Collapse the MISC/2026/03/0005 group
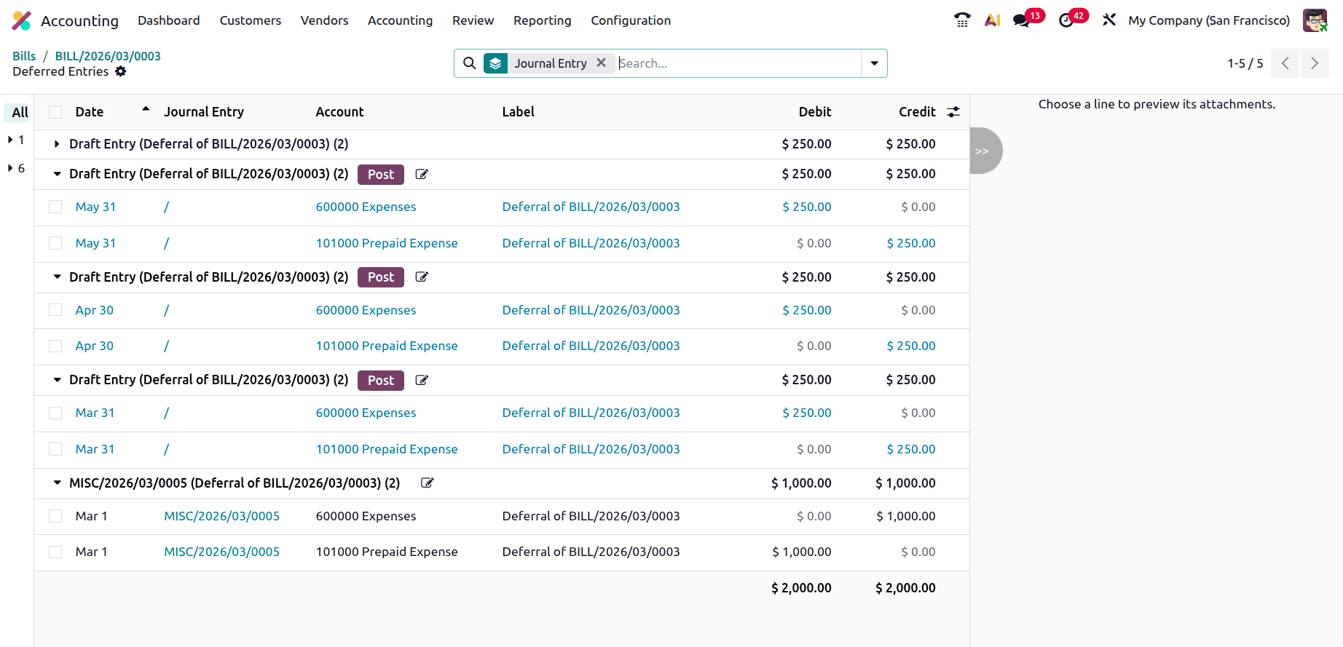The height and width of the screenshot is (647, 1343). [57, 483]
